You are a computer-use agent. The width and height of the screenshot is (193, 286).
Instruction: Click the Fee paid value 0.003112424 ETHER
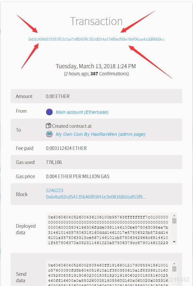click(66, 148)
